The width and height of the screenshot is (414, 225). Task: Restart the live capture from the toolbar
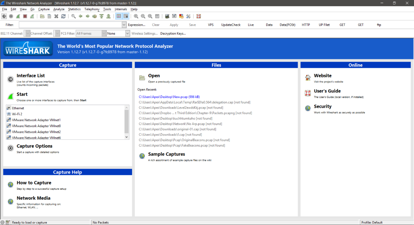point(32,16)
